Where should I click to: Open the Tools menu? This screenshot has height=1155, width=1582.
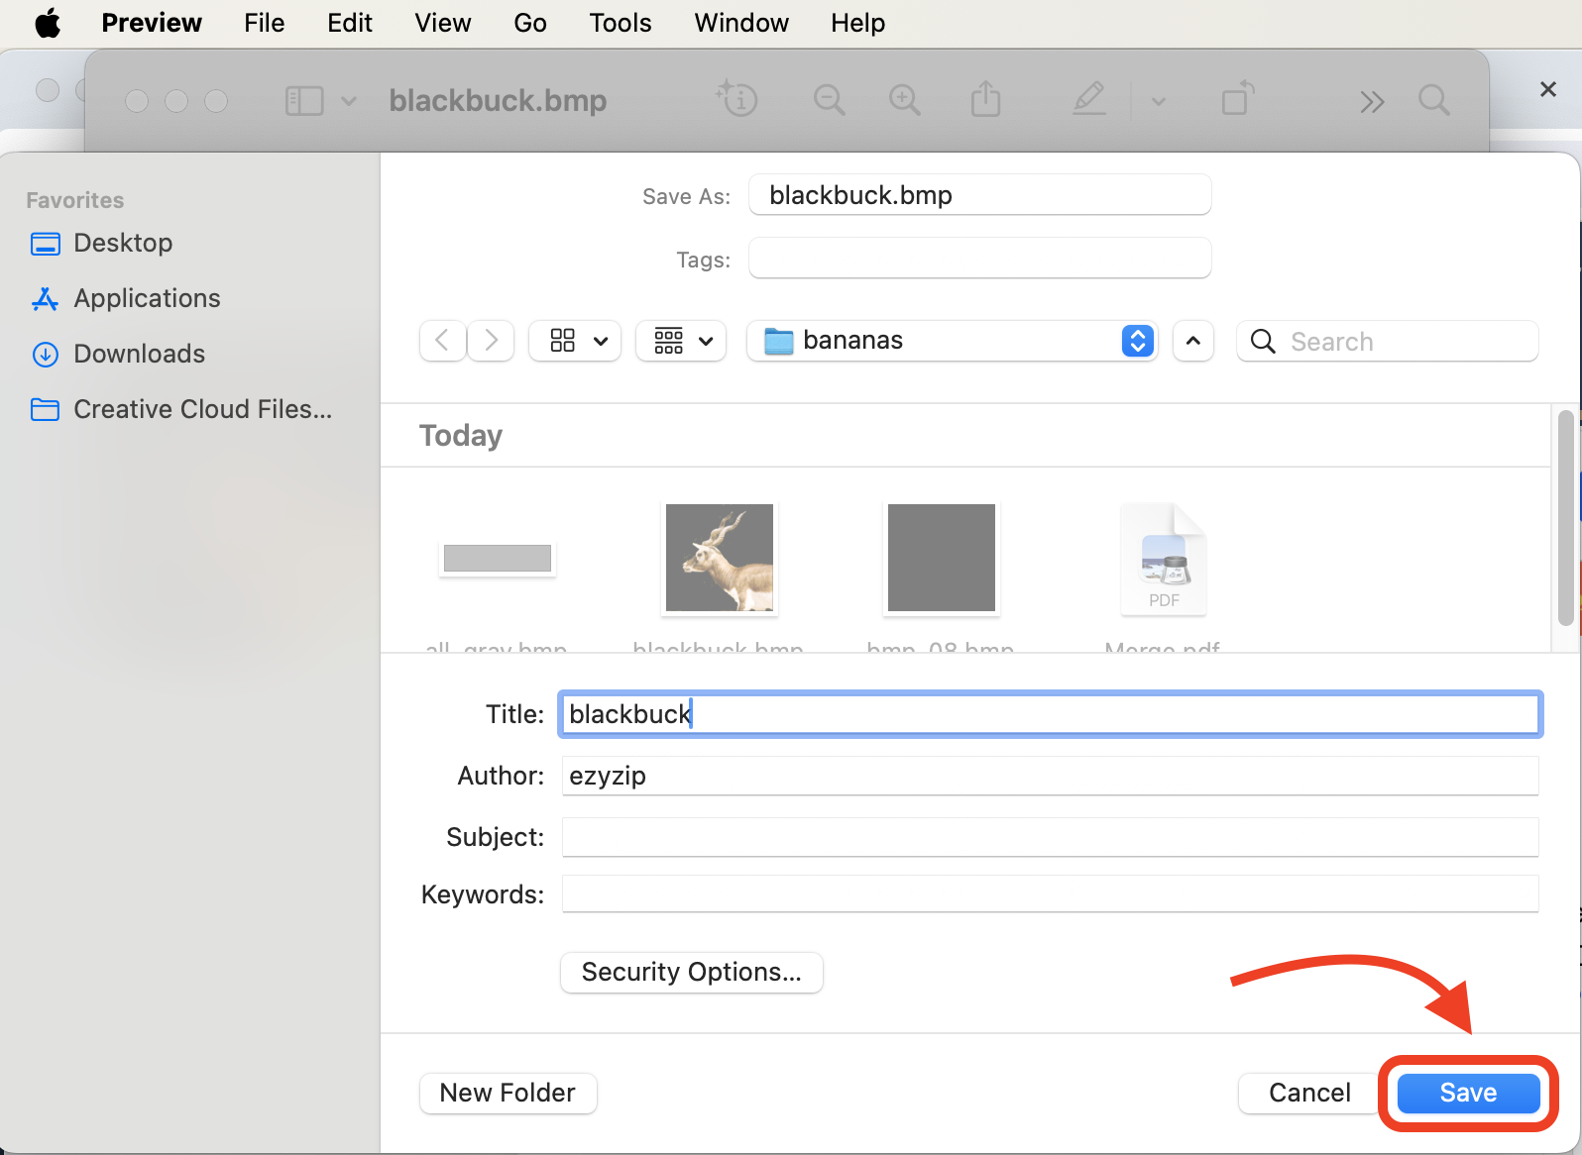coord(620,23)
